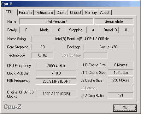Click the Intel Pentium 4 name field

pos(56,21)
